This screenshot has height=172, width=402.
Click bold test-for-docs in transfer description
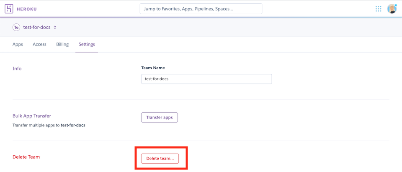tap(73, 125)
